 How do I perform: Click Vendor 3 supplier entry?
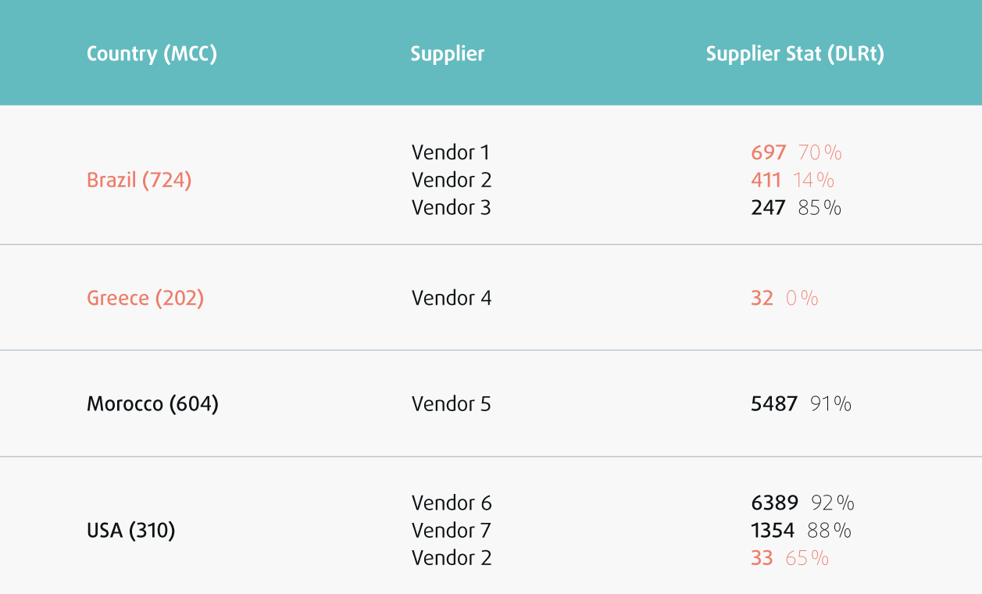(x=452, y=208)
